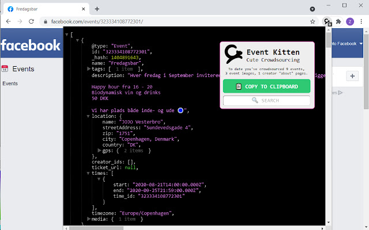The height and width of the screenshot is (230, 369).
Task: Click the _hash value 1404891643
Action: pyautogui.click(x=125, y=57)
